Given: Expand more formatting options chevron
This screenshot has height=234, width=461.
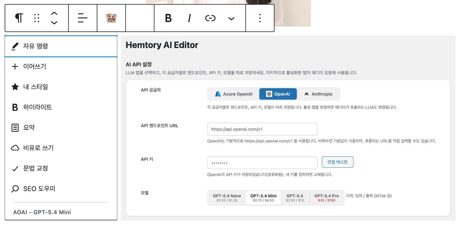Looking at the screenshot, I should (x=231, y=19).
